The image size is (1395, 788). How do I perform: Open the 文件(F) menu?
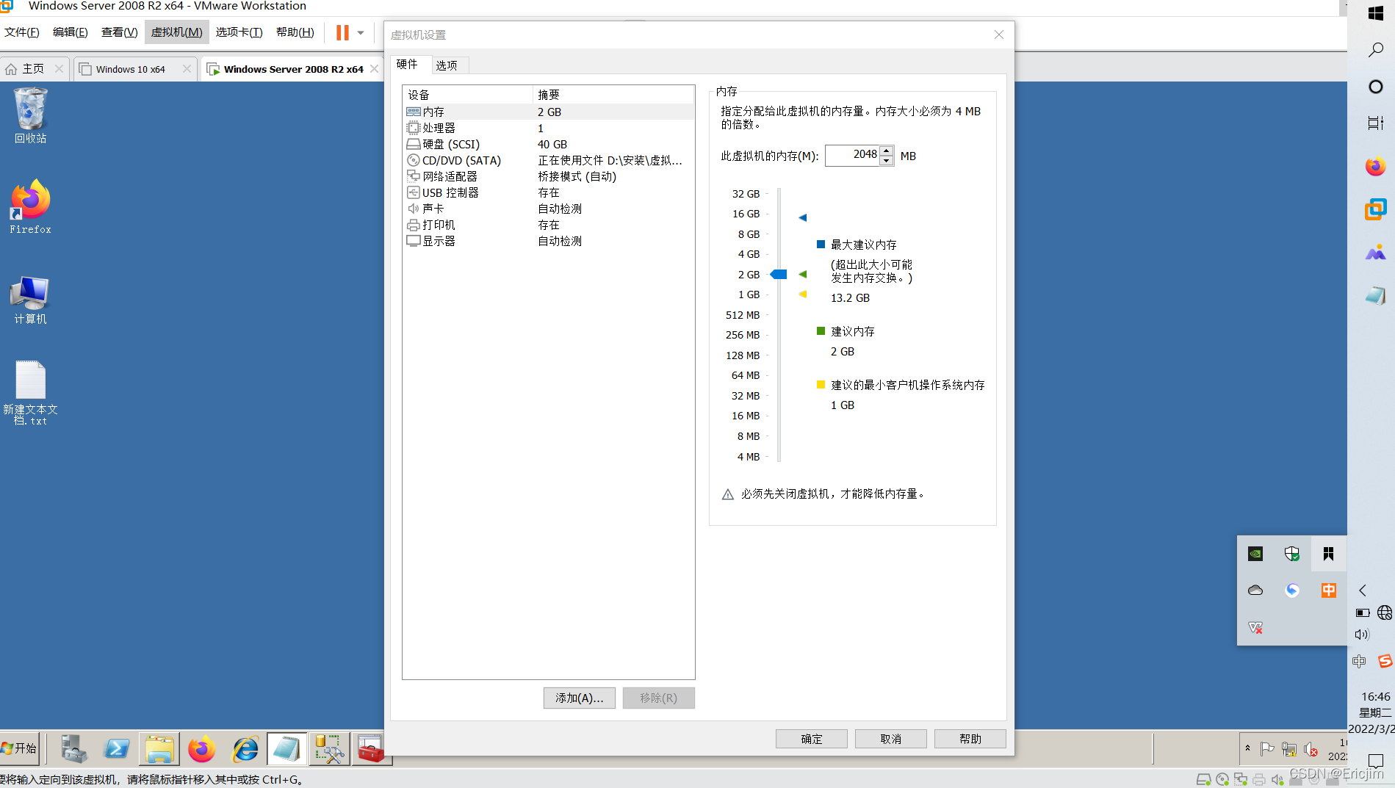coord(22,32)
